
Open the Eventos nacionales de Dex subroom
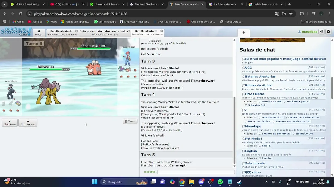click(292, 121)
